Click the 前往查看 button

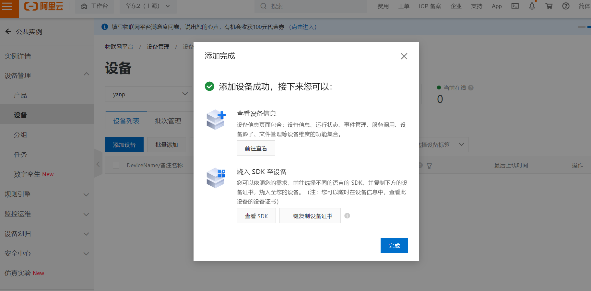(x=256, y=148)
